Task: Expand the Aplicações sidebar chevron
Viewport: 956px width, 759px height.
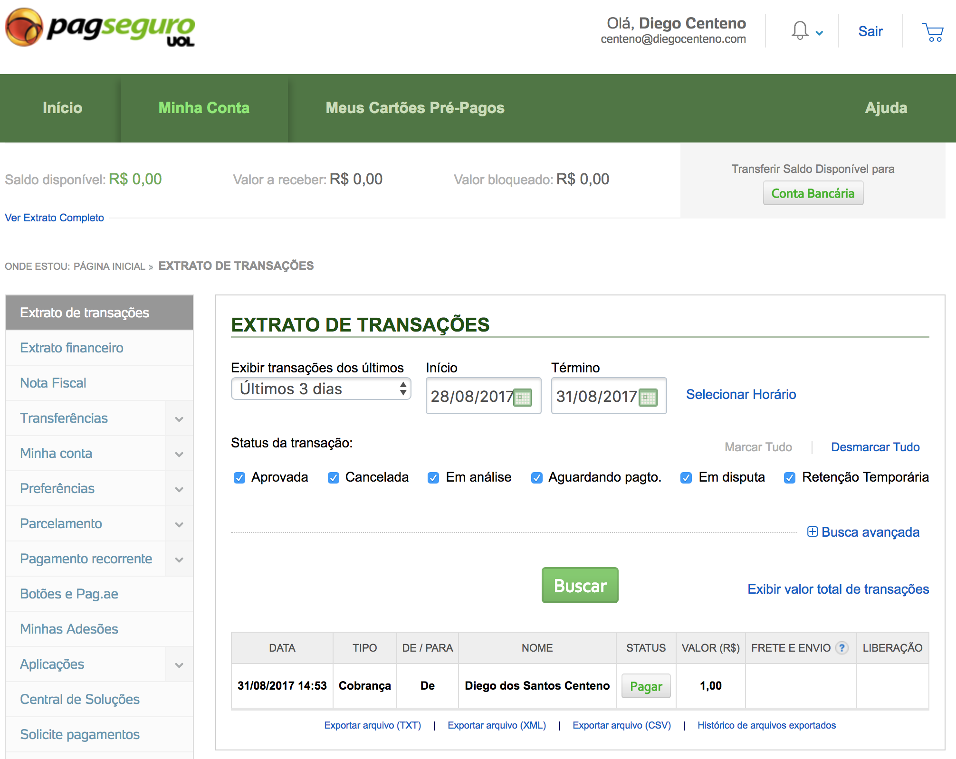Action: (x=179, y=665)
